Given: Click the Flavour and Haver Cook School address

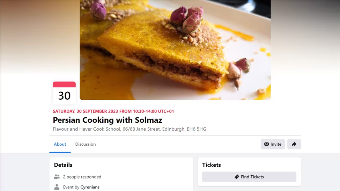Looking at the screenshot, I should [130, 129].
